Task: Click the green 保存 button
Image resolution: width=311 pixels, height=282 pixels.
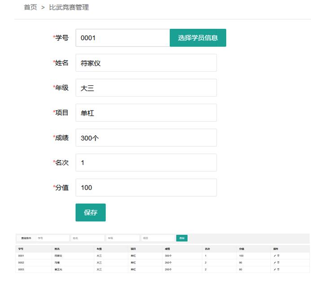Action: click(x=90, y=212)
